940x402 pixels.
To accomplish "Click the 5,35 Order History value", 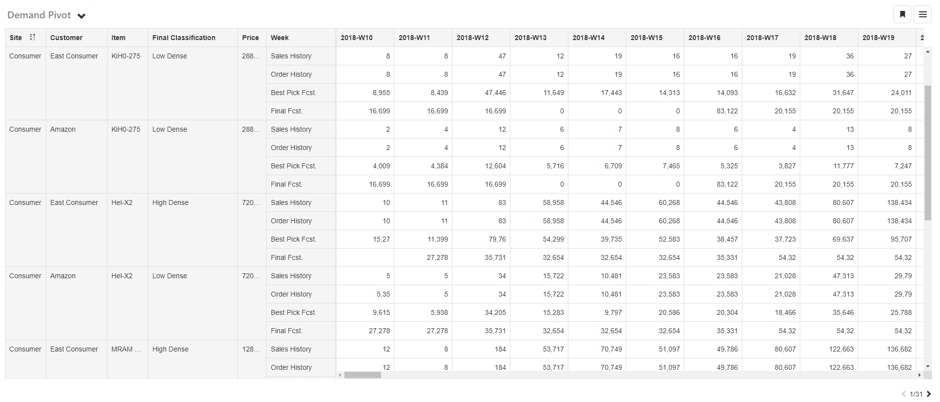I will [383, 294].
